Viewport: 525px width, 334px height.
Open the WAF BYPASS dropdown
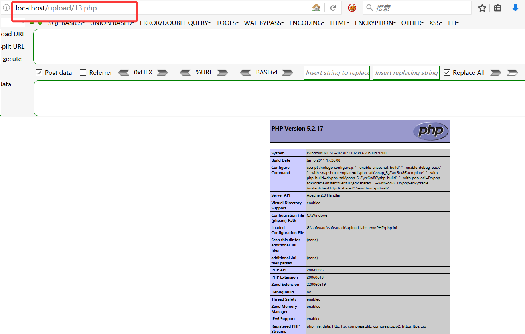coord(264,23)
